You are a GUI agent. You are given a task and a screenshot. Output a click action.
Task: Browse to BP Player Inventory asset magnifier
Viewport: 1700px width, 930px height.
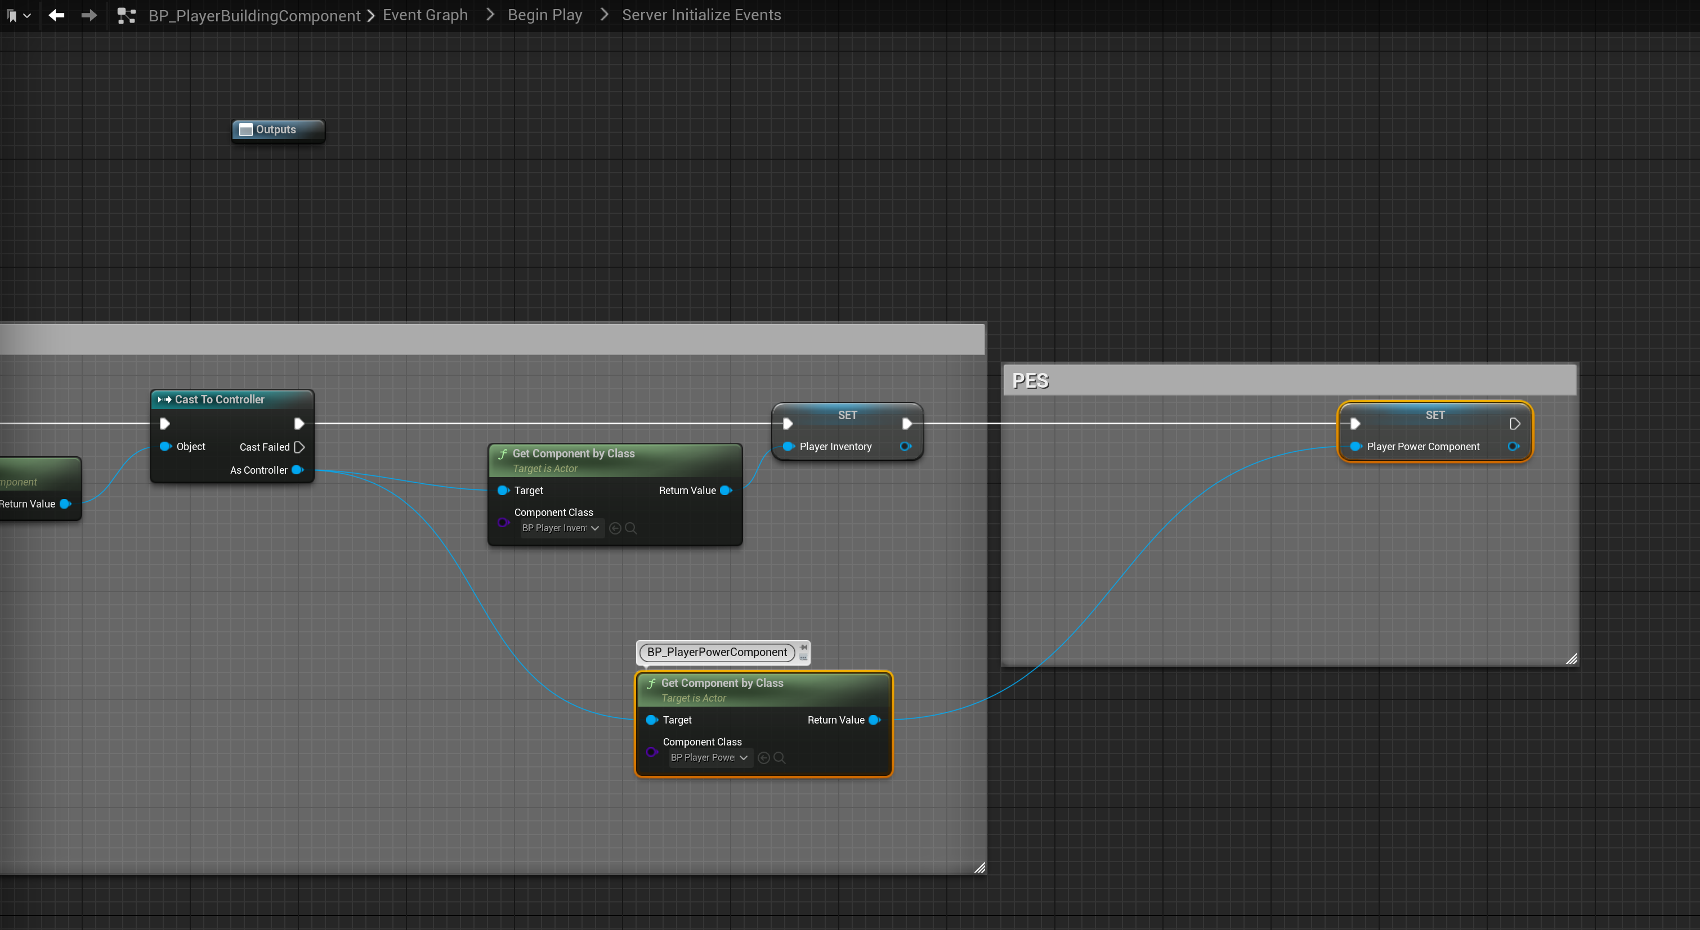[631, 528]
